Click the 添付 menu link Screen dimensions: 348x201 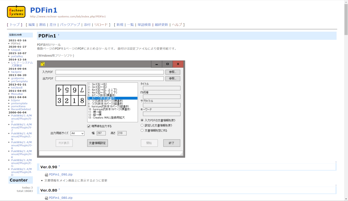tap(87, 25)
